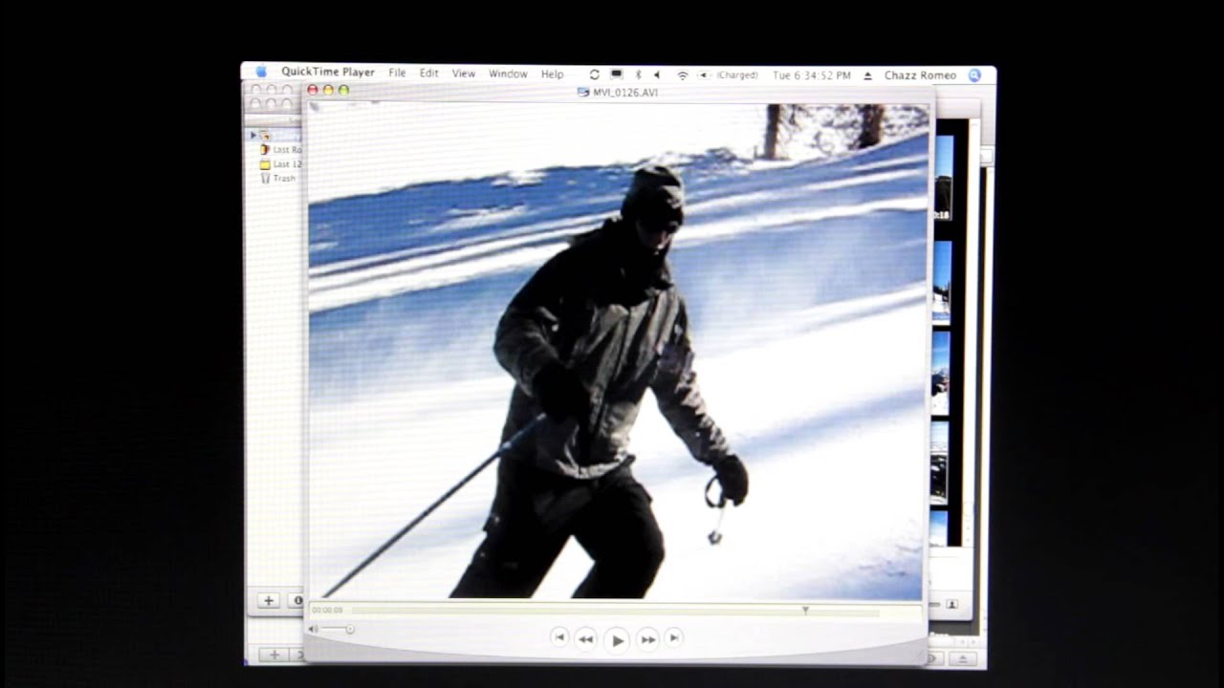Expand the Library disclosure triangle in sidebar

coord(251,135)
